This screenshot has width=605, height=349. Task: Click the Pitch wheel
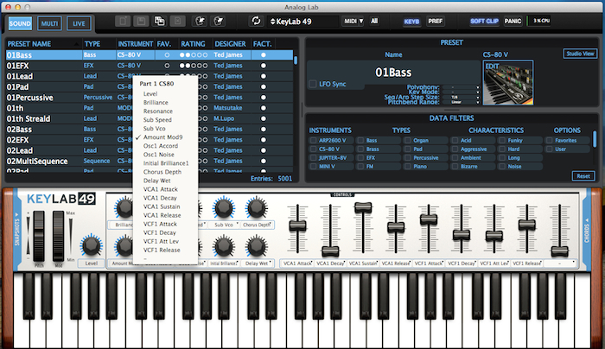[39, 236]
